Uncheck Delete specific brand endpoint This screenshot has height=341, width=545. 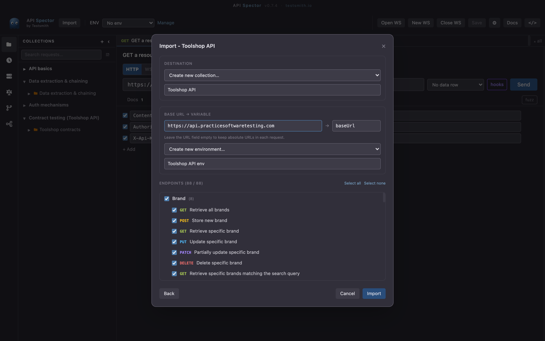(x=174, y=263)
